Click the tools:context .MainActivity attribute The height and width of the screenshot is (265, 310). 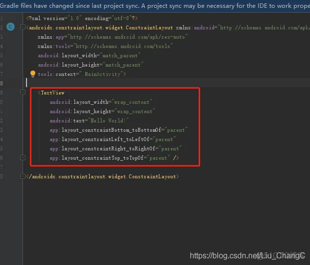pyautogui.click(x=81, y=74)
